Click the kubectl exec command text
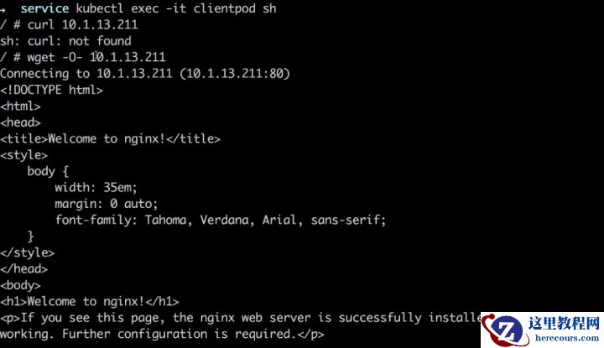Viewport: 604px width, 348px height. click(x=147, y=8)
